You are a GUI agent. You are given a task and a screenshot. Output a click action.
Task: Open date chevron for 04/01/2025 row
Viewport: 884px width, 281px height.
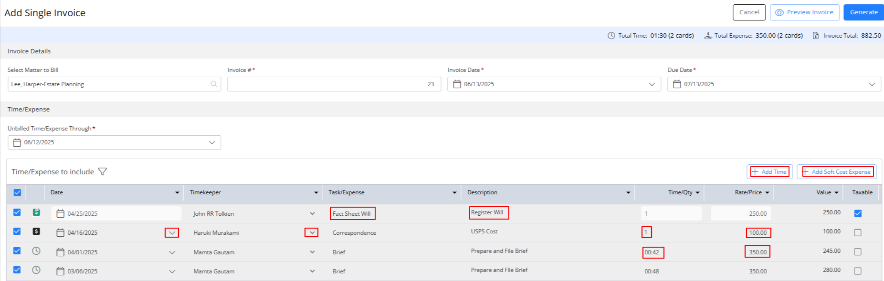tap(172, 252)
